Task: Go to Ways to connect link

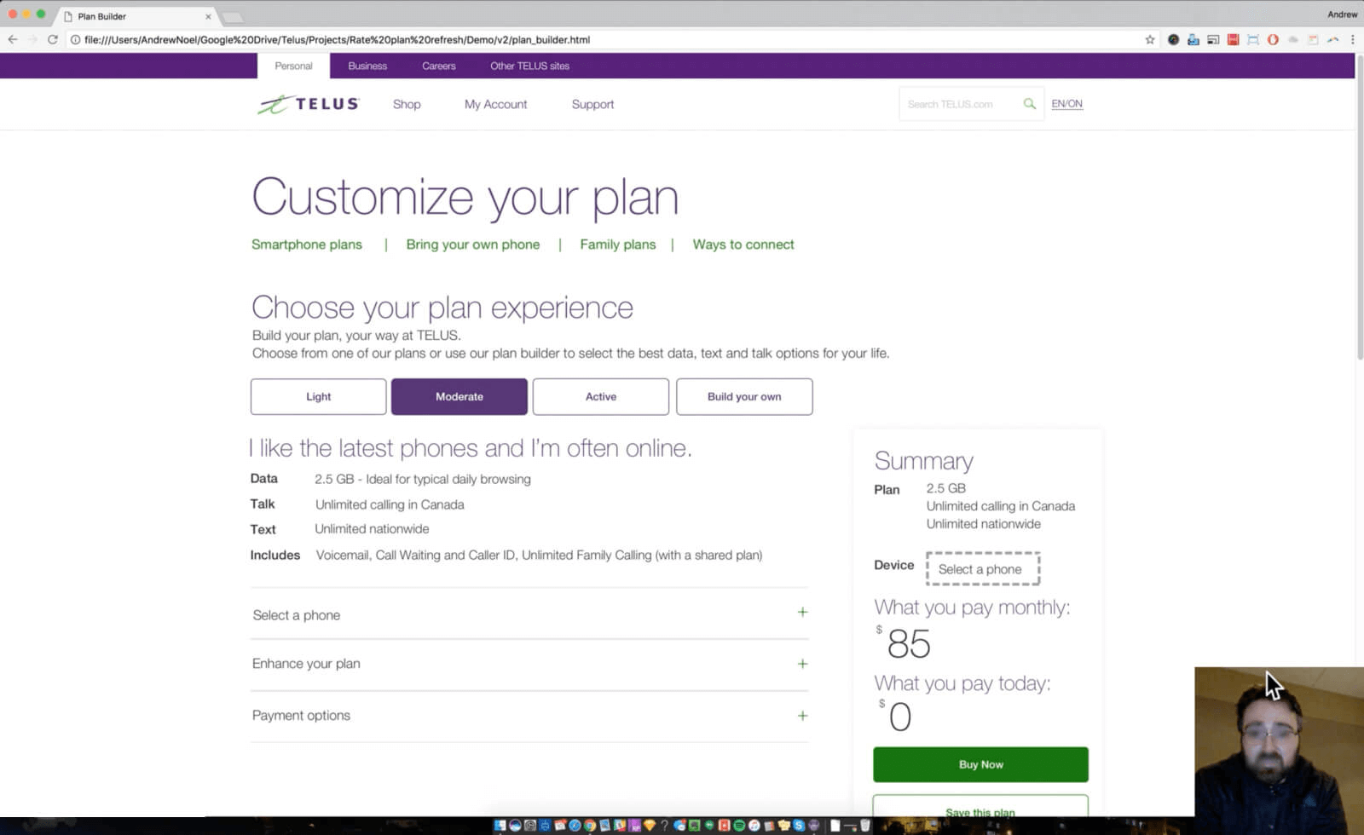Action: [743, 245]
